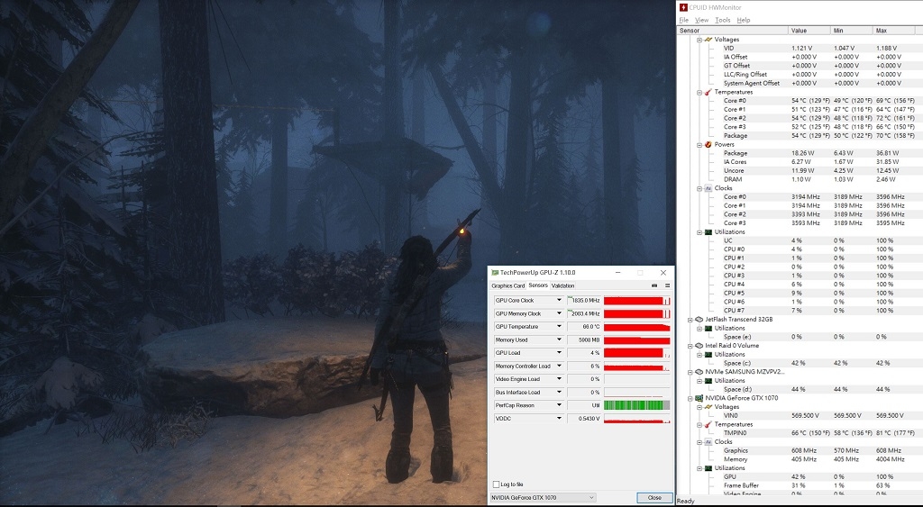The image size is (923, 507).
Task: Click the Utilizations icon above Space (d:)
Action: pos(708,381)
